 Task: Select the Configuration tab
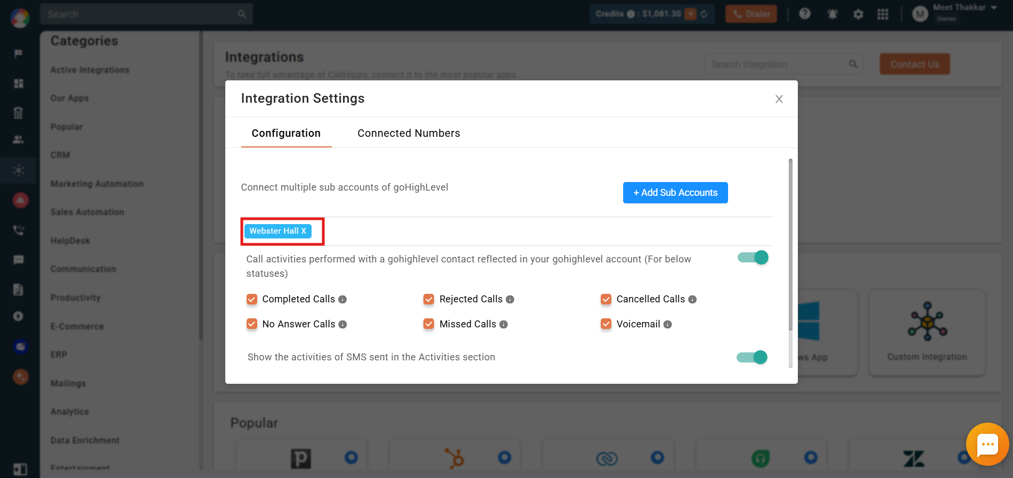tap(286, 133)
